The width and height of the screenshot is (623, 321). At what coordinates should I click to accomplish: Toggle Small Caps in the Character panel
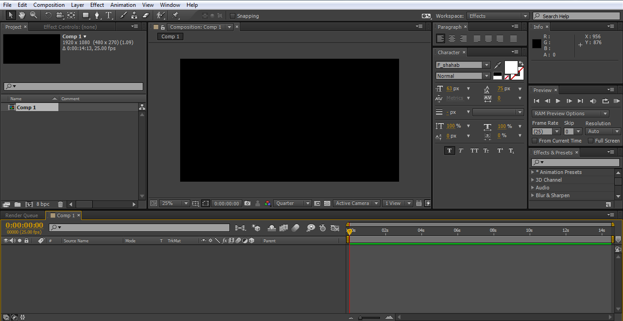click(487, 151)
